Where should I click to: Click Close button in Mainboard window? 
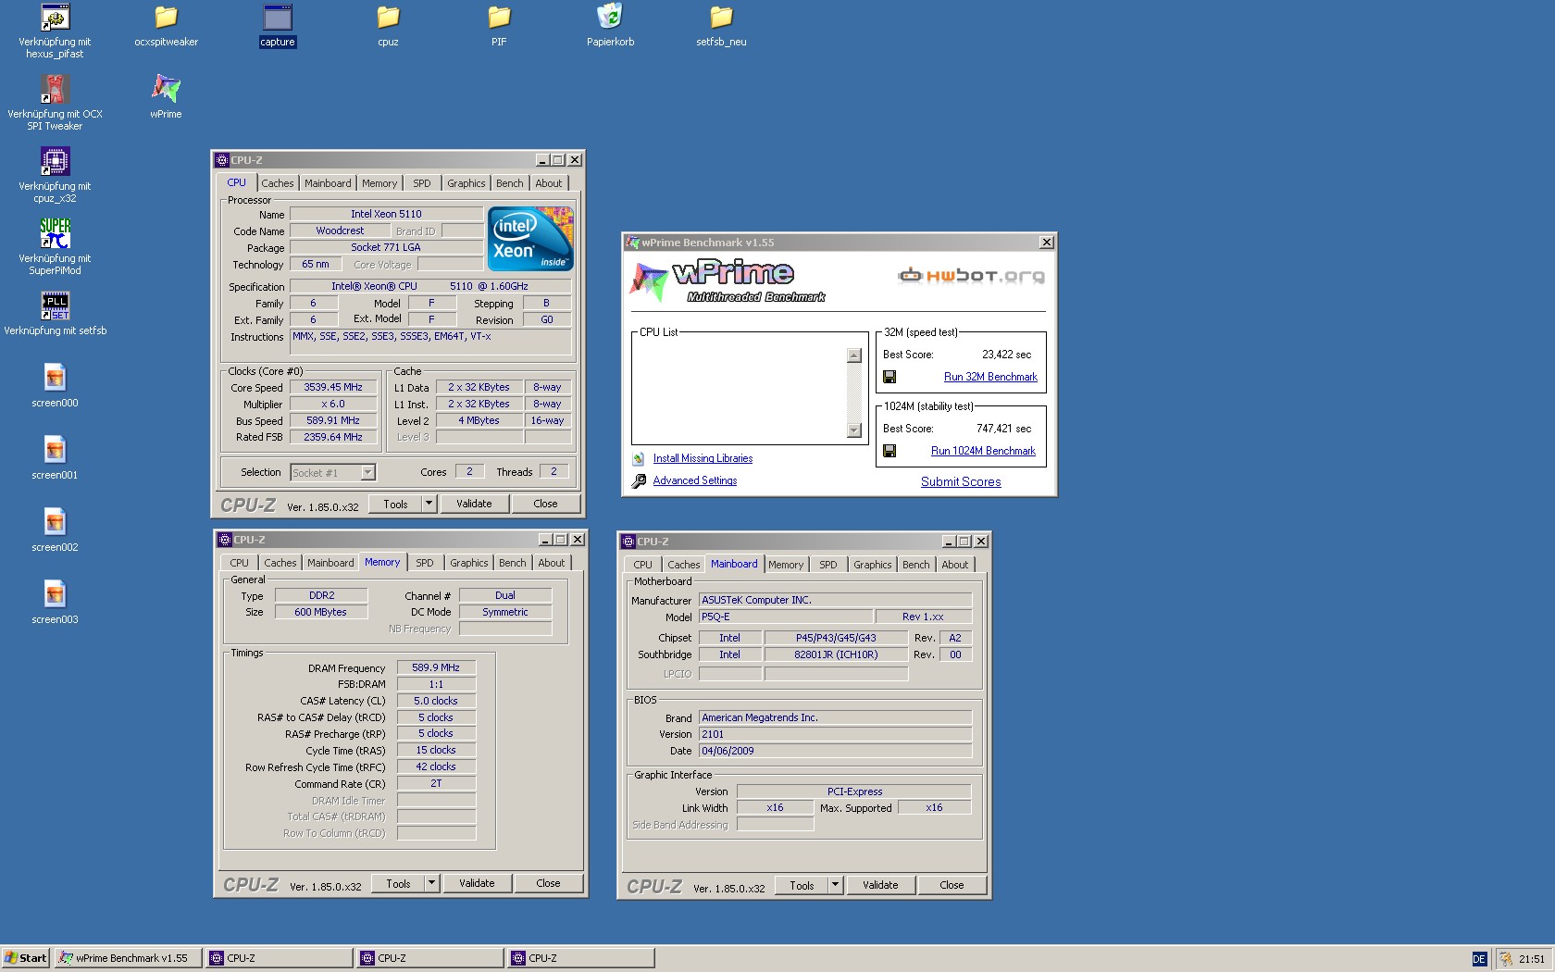pos(952,885)
